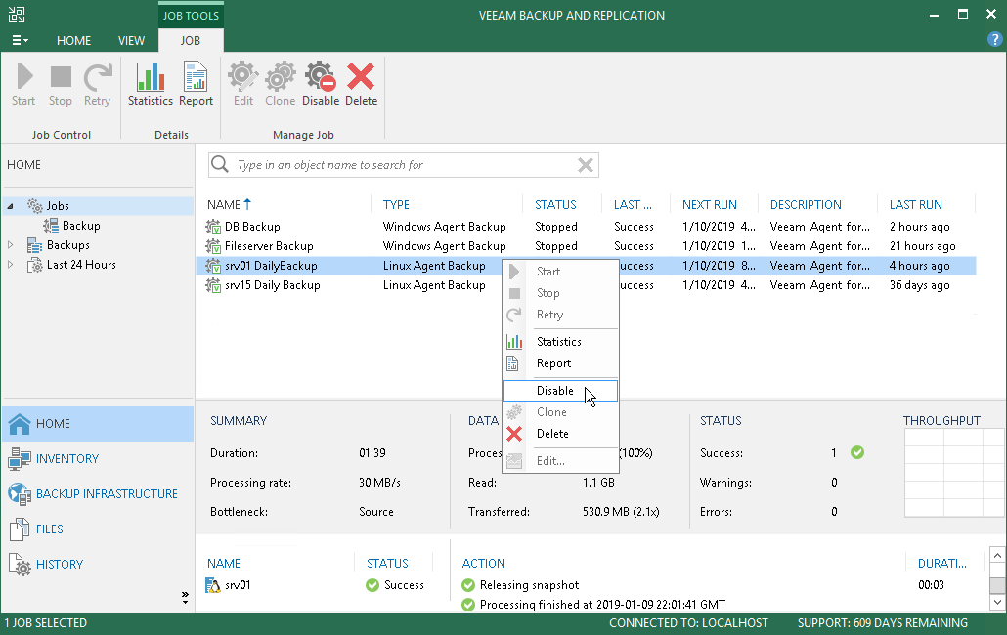
Task: Click the magnifier search icon
Action: tap(220, 165)
